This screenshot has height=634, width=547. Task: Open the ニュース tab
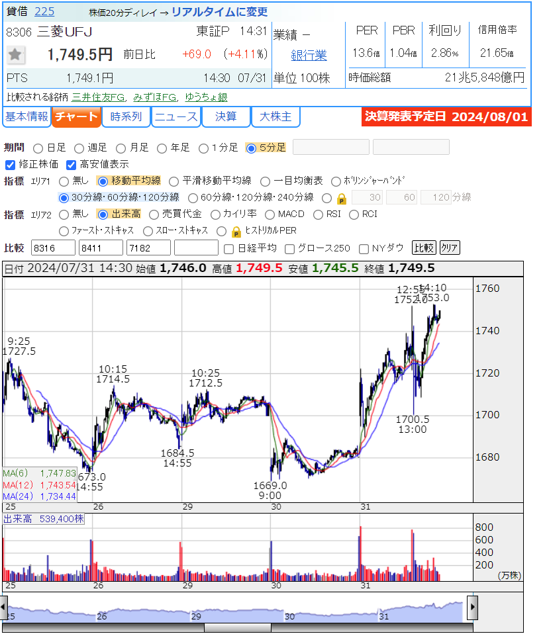[176, 117]
